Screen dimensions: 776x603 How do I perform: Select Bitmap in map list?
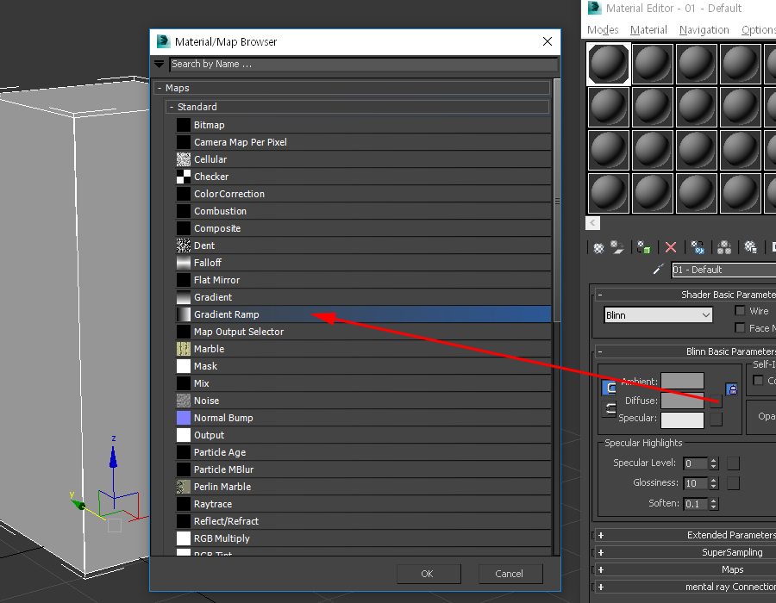(363, 125)
